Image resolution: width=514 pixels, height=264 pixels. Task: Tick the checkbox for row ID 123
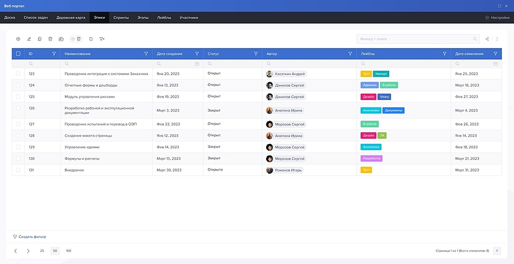[18, 74]
